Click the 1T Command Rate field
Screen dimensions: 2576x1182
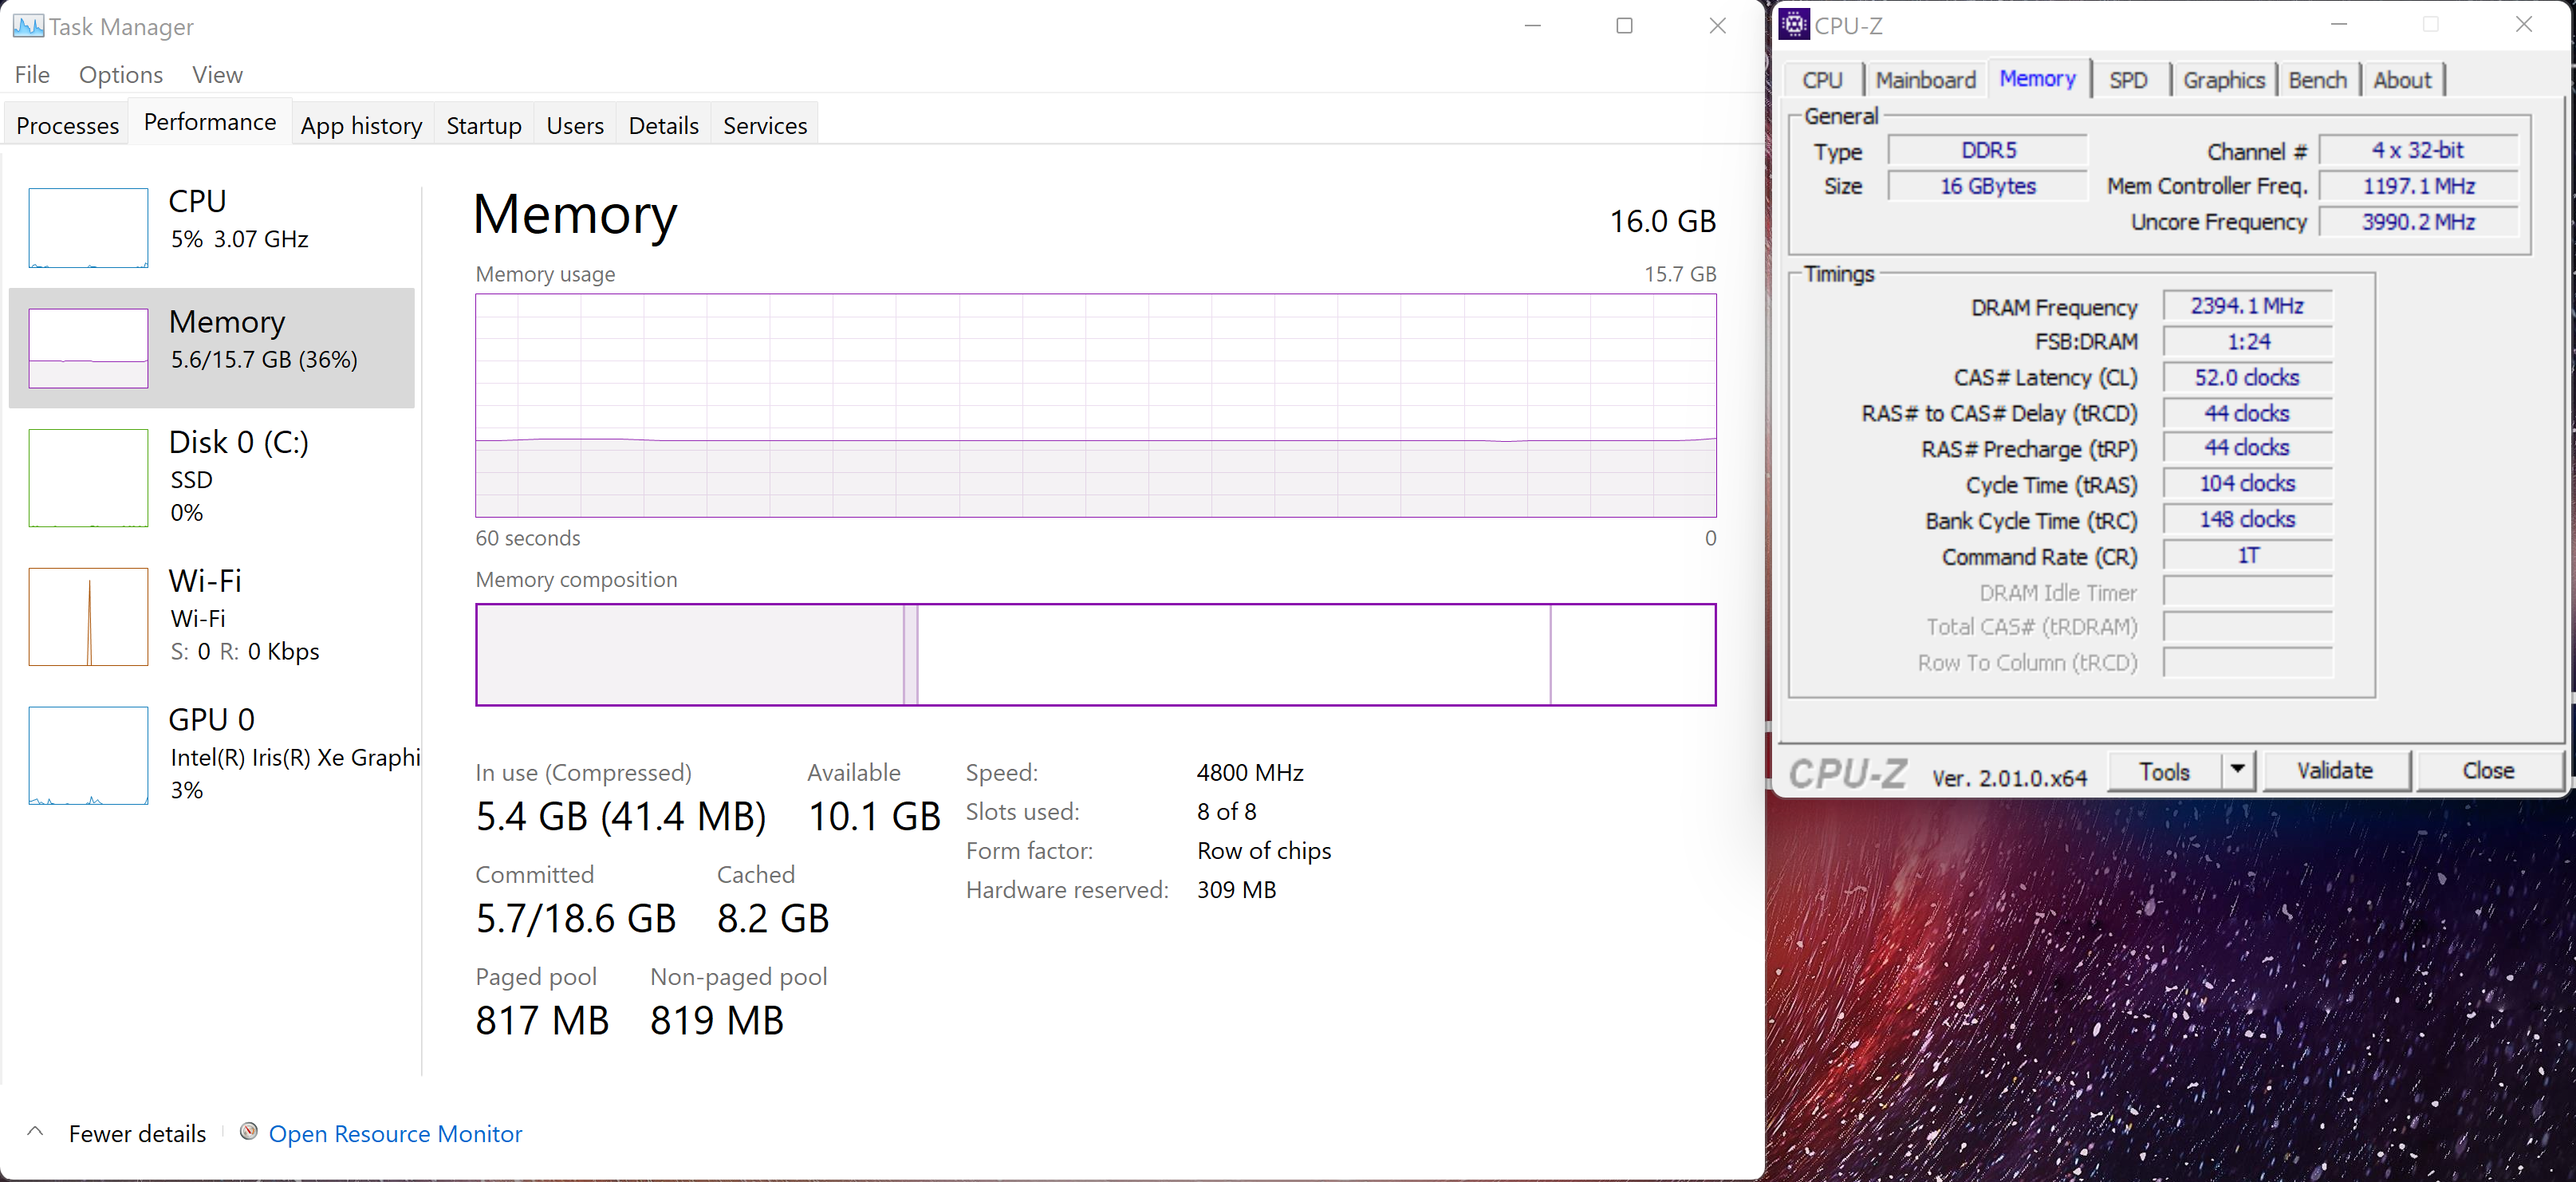coord(2247,556)
